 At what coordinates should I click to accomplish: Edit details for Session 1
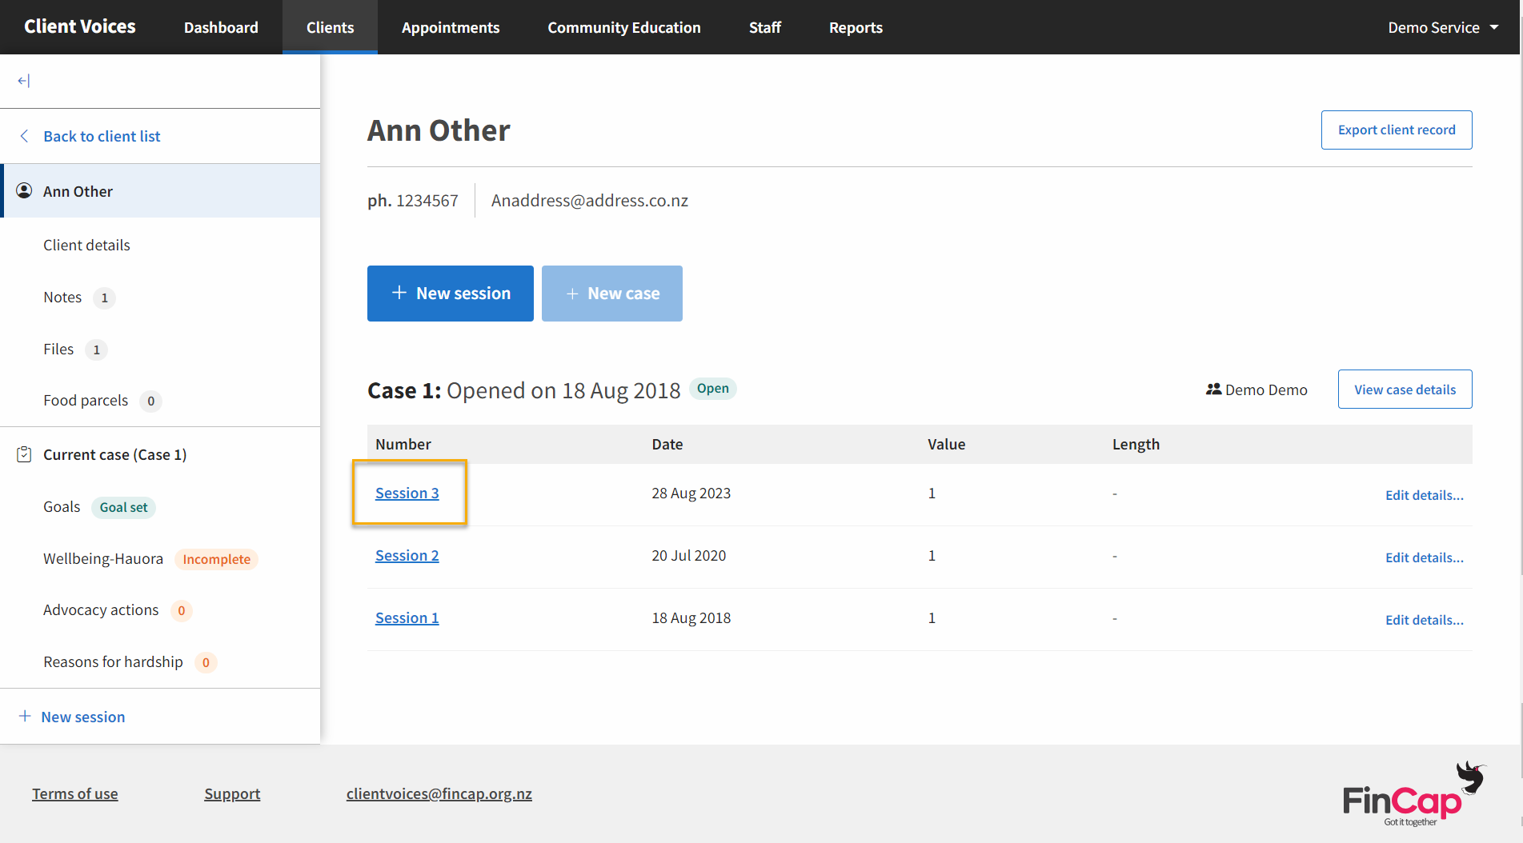(1425, 620)
